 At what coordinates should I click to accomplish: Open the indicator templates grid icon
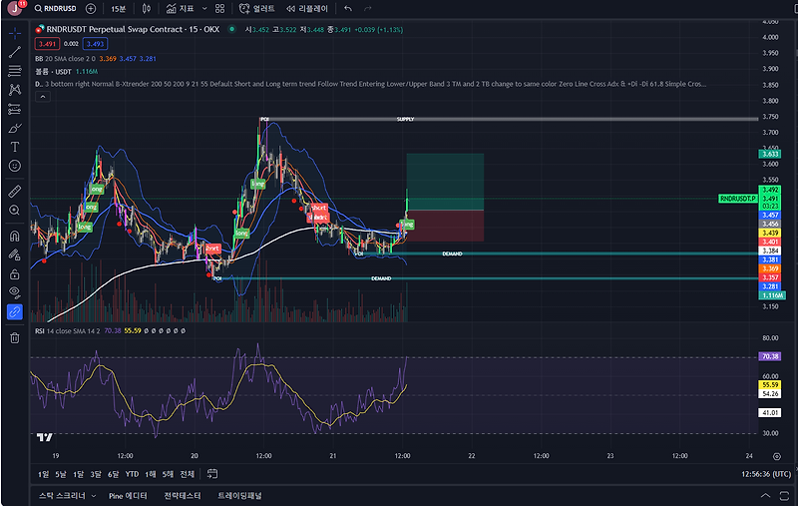(x=219, y=9)
